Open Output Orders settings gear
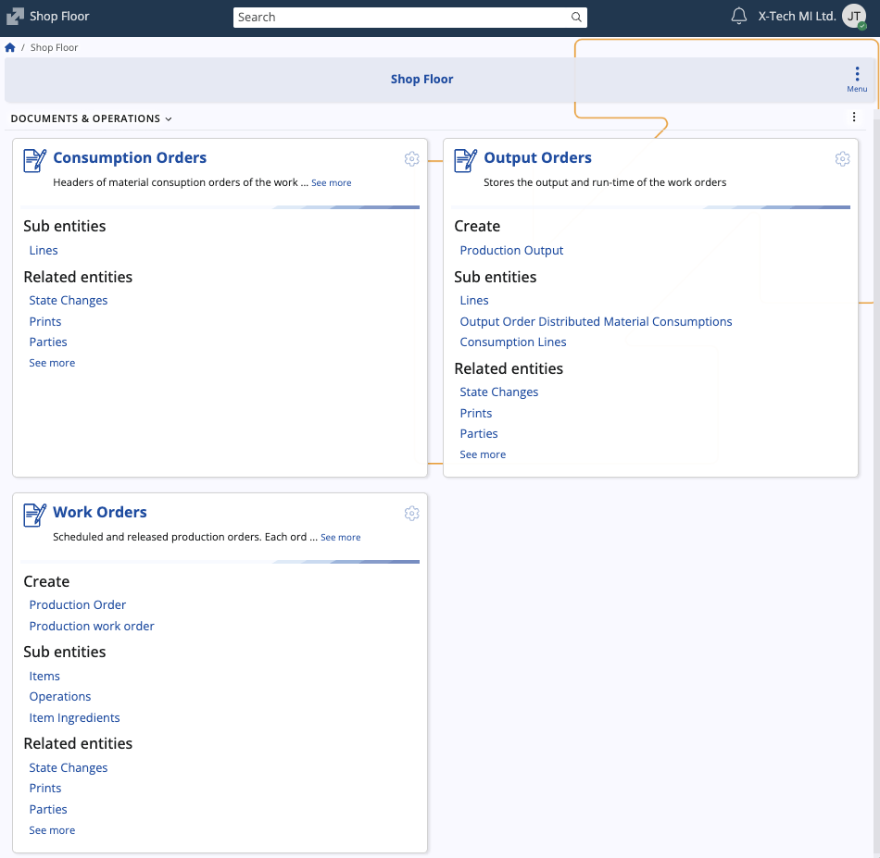Image resolution: width=880 pixels, height=858 pixels. pos(842,159)
